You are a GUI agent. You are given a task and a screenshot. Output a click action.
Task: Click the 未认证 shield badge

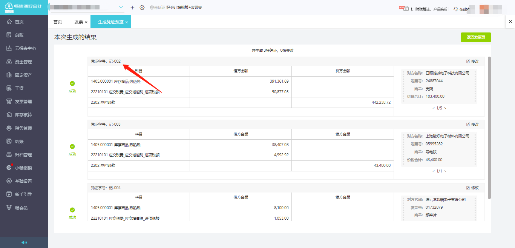point(157,8)
